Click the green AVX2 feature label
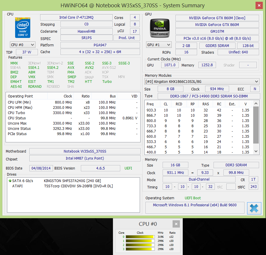 [89, 68]
